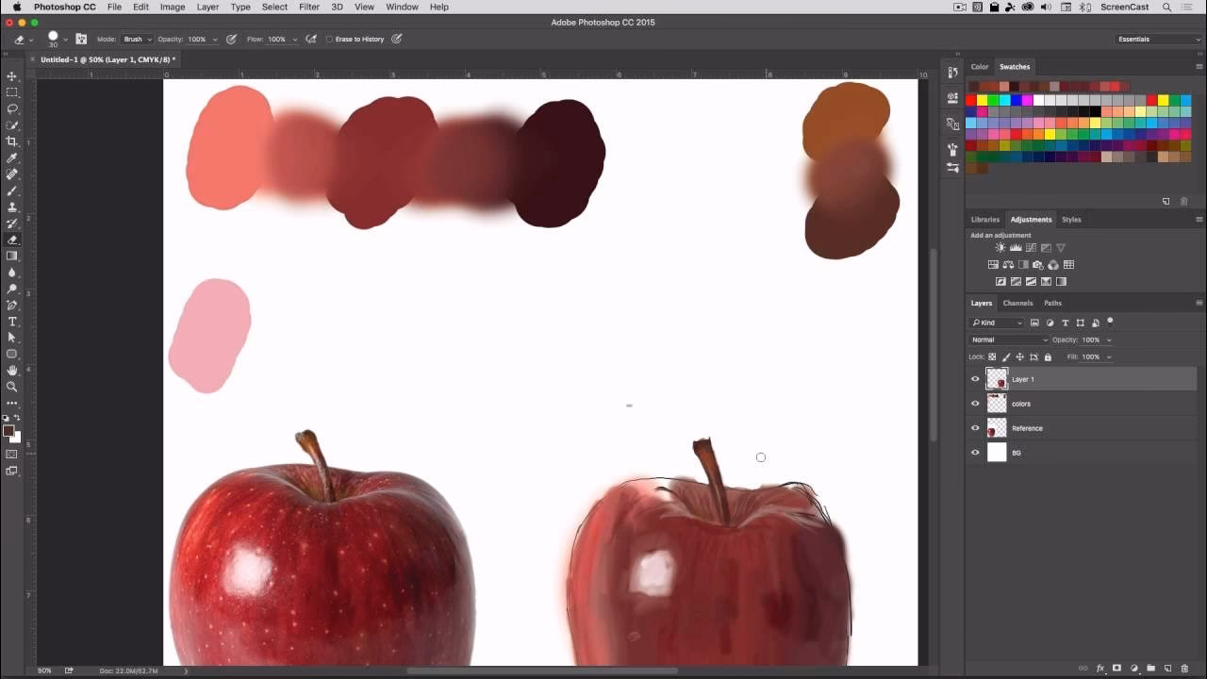Click Lock transparent pixels in Layers panel
The height and width of the screenshot is (679, 1207).
pyautogui.click(x=992, y=356)
